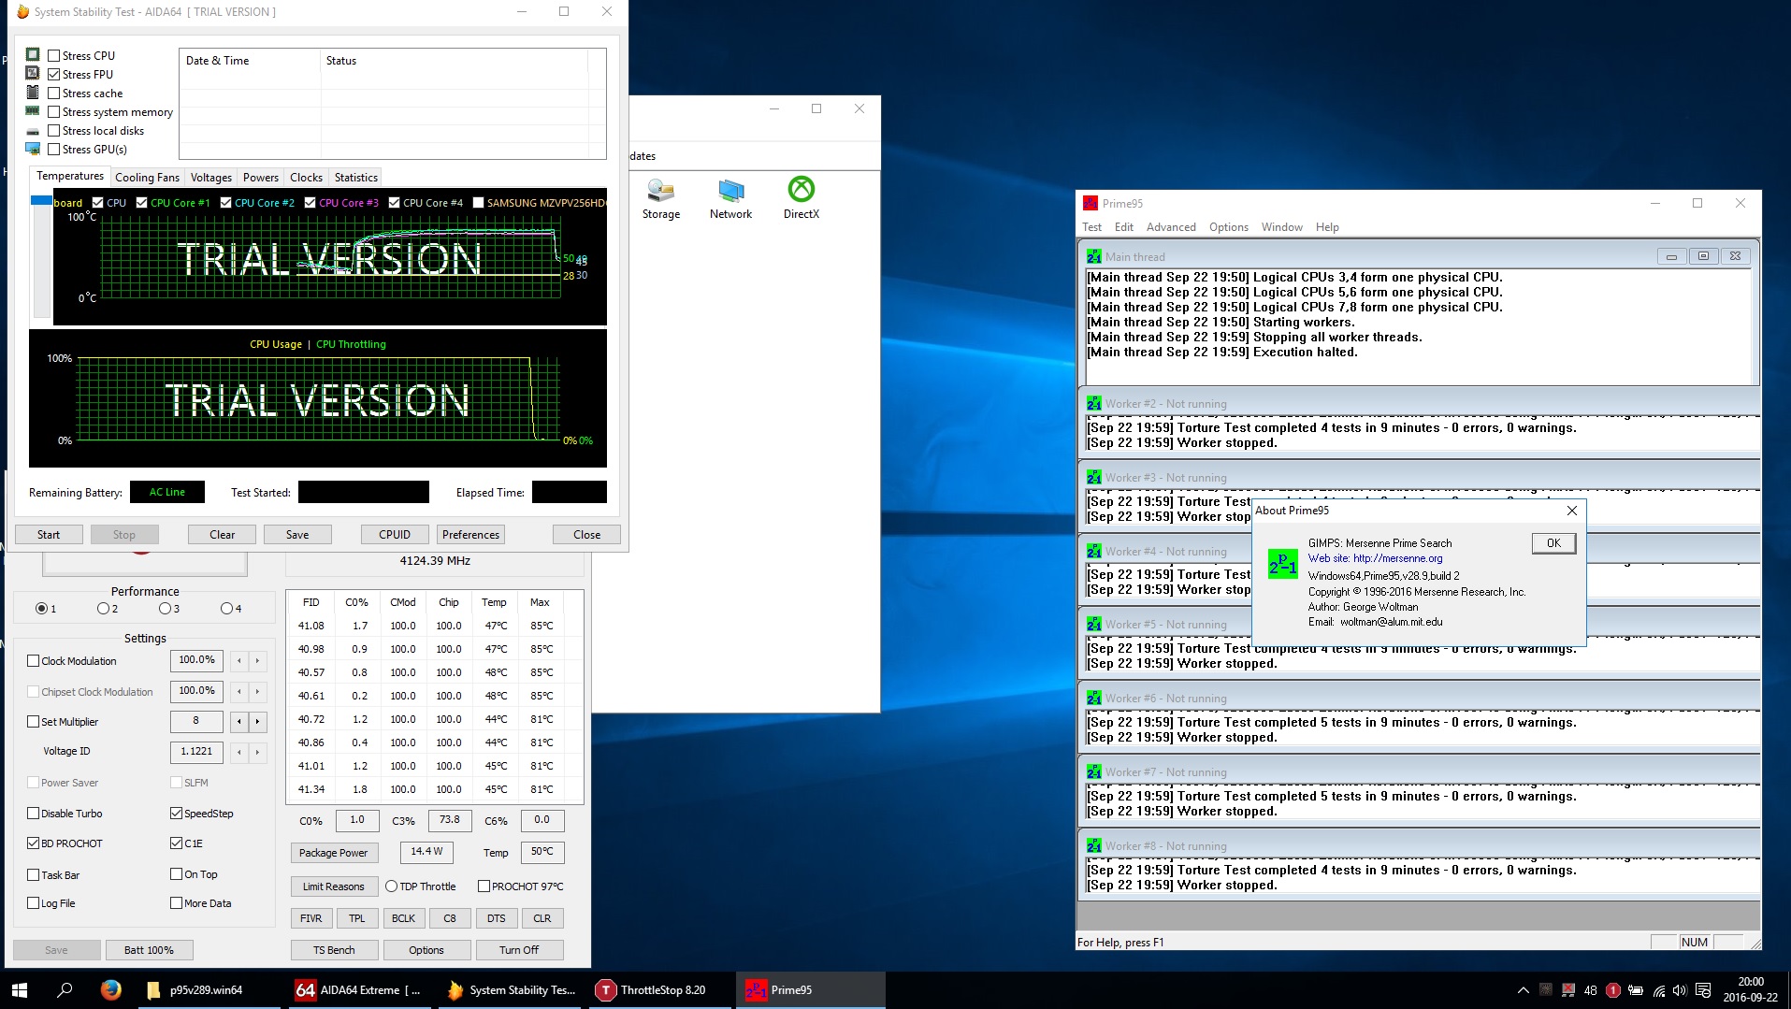
Task: Click the Main thread window icon
Action: tap(1093, 256)
